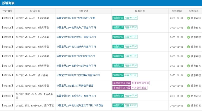Select complaint number 【871599】
The image size is (202, 111).
pyautogui.click(x=7, y=37)
